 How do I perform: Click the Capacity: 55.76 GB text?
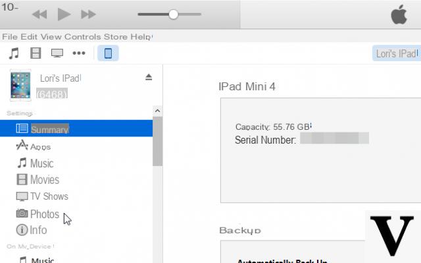pyautogui.click(x=274, y=127)
